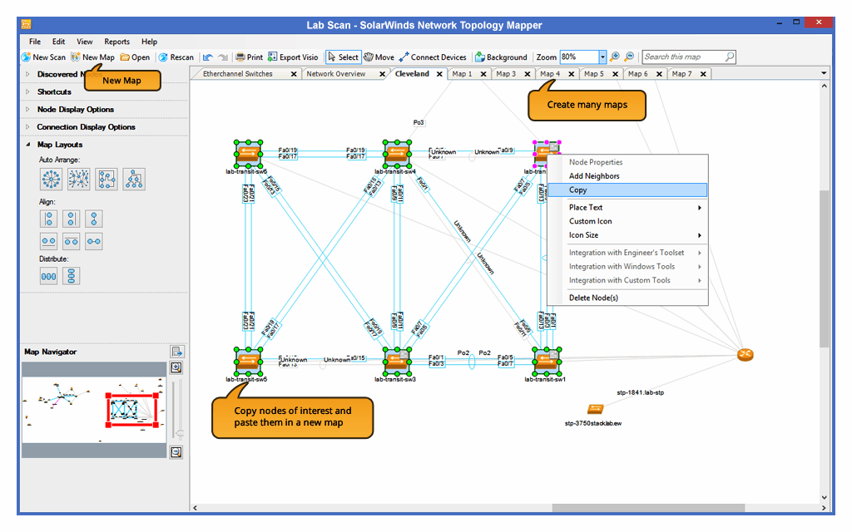The image size is (852, 532).
Task: Apply the hierarchical tree Auto Arrange layout
Action: (133, 179)
